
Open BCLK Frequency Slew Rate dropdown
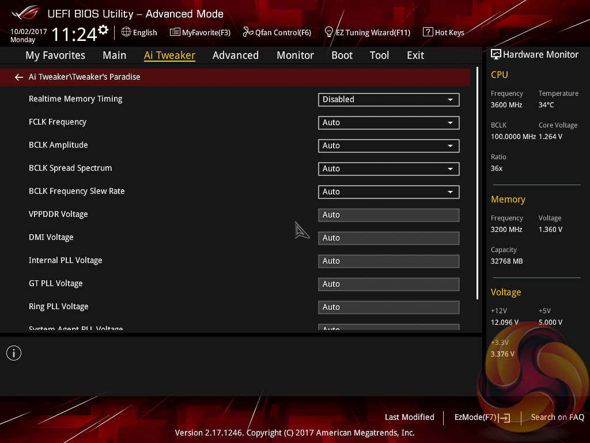(389, 192)
